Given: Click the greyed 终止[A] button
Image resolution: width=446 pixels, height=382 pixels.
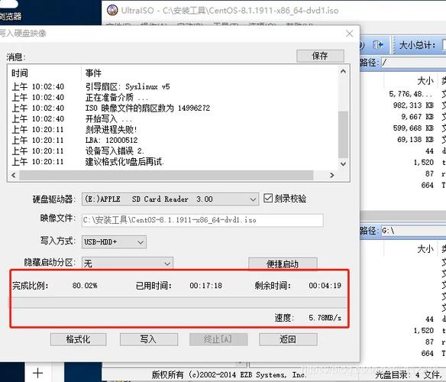Looking at the screenshot, I should 218,339.
